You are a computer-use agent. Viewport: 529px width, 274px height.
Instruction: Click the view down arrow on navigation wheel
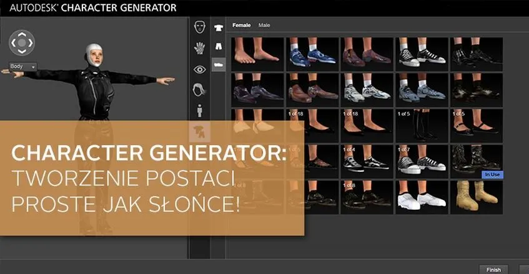(22, 51)
